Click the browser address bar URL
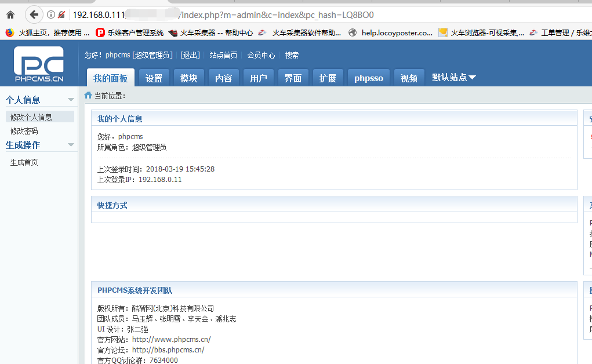 tap(223, 14)
